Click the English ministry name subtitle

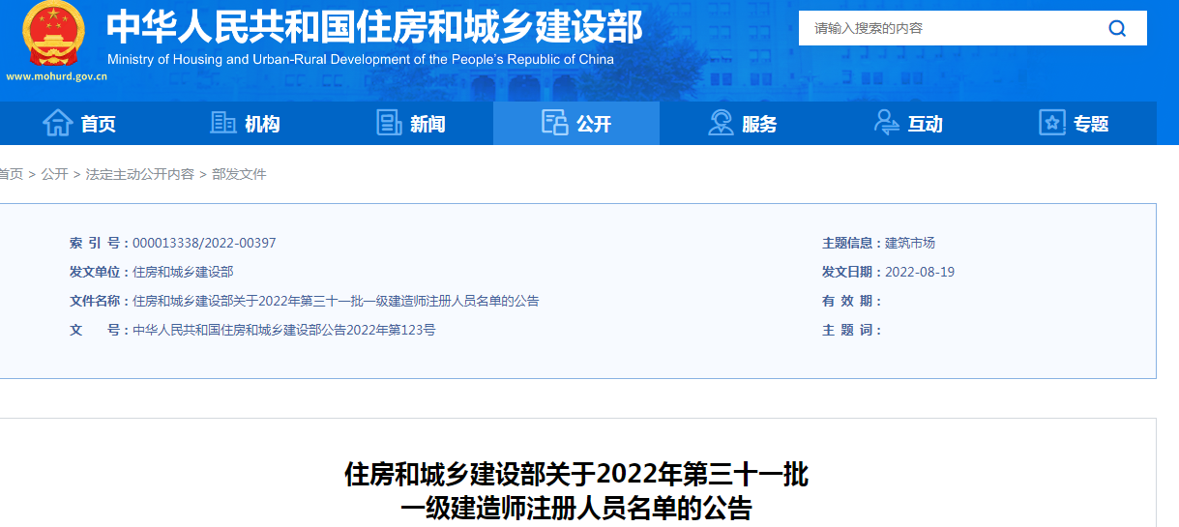coord(361,59)
